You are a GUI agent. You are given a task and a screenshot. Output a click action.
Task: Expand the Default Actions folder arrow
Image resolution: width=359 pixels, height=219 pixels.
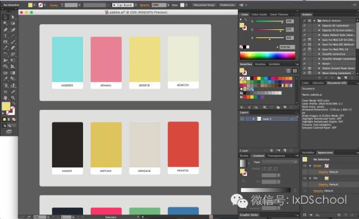[315, 21]
